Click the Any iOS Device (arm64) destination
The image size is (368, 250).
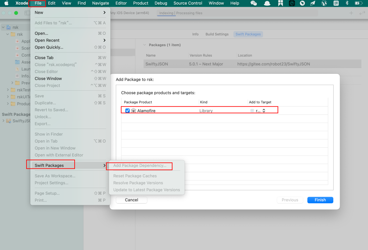tap(129, 13)
